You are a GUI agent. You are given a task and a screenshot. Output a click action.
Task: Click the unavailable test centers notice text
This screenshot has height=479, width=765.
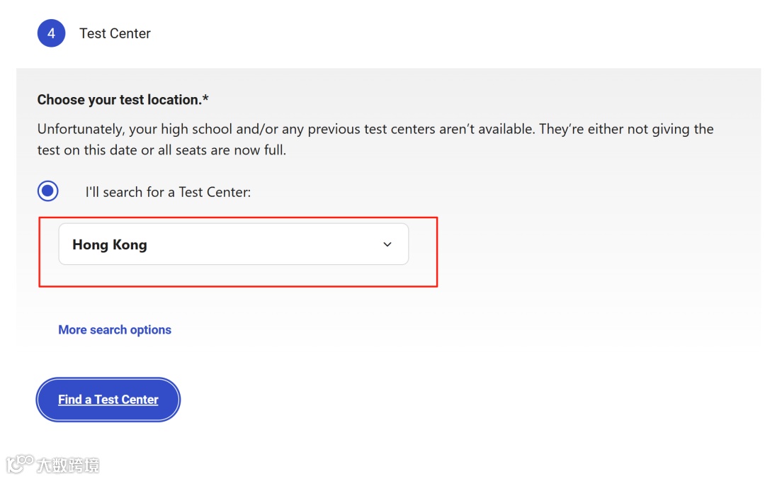pos(375,139)
